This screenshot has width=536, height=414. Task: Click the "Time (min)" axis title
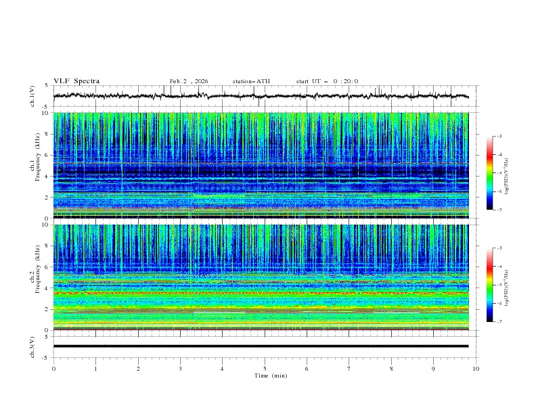[271, 375]
